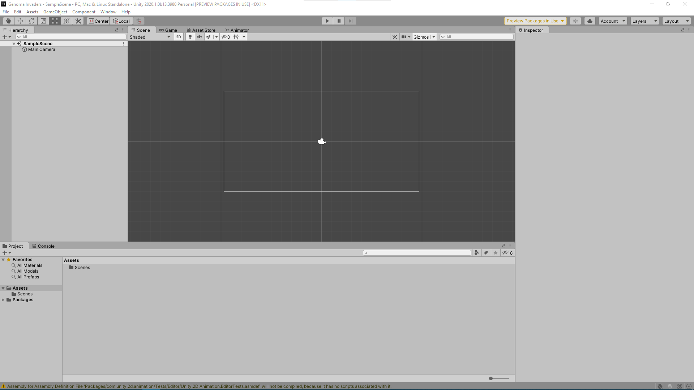Collapse the SampleScene tree
This screenshot has height=390, width=694.
[x=14, y=44]
